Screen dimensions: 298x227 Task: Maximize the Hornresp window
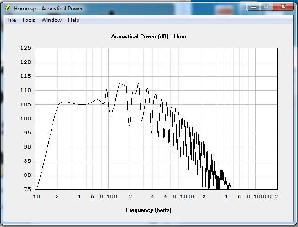pos(266,7)
